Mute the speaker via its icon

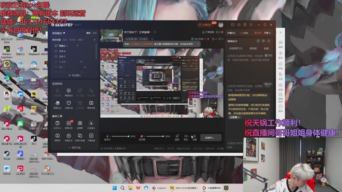click(x=142, y=136)
